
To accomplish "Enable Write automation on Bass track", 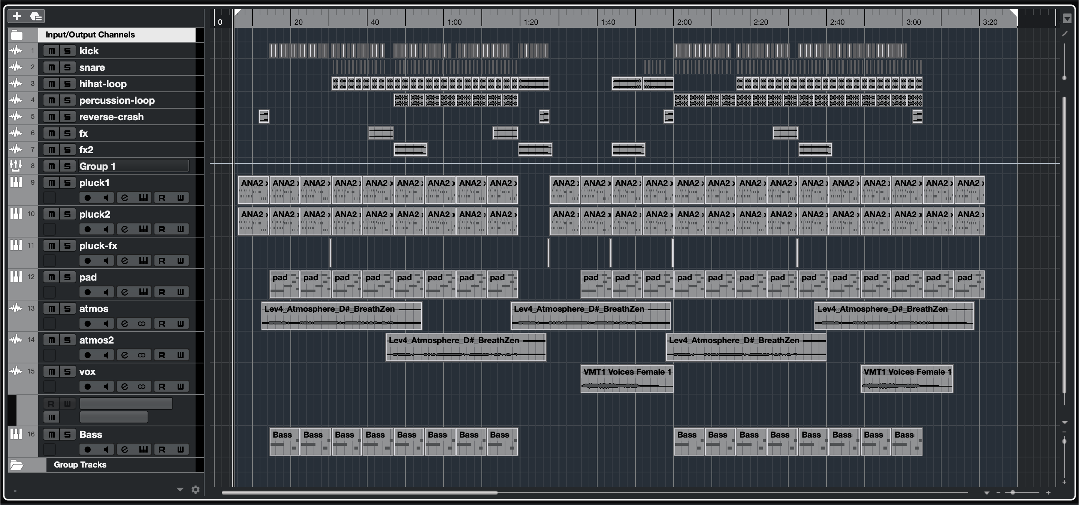I will pyautogui.click(x=181, y=449).
